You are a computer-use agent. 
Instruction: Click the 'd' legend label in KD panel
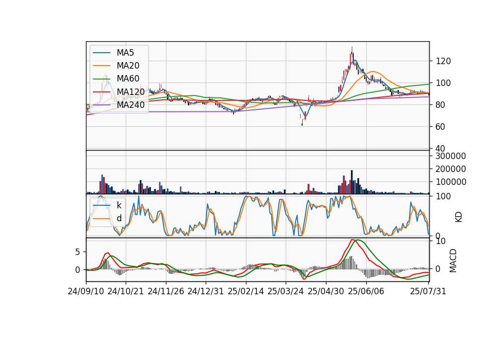point(119,218)
